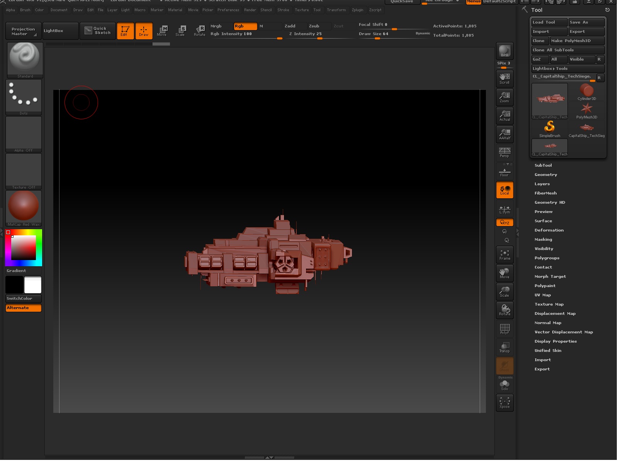Expand the Texture Map section
Viewport: 618px width, 463px height.
(x=549, y=304)
